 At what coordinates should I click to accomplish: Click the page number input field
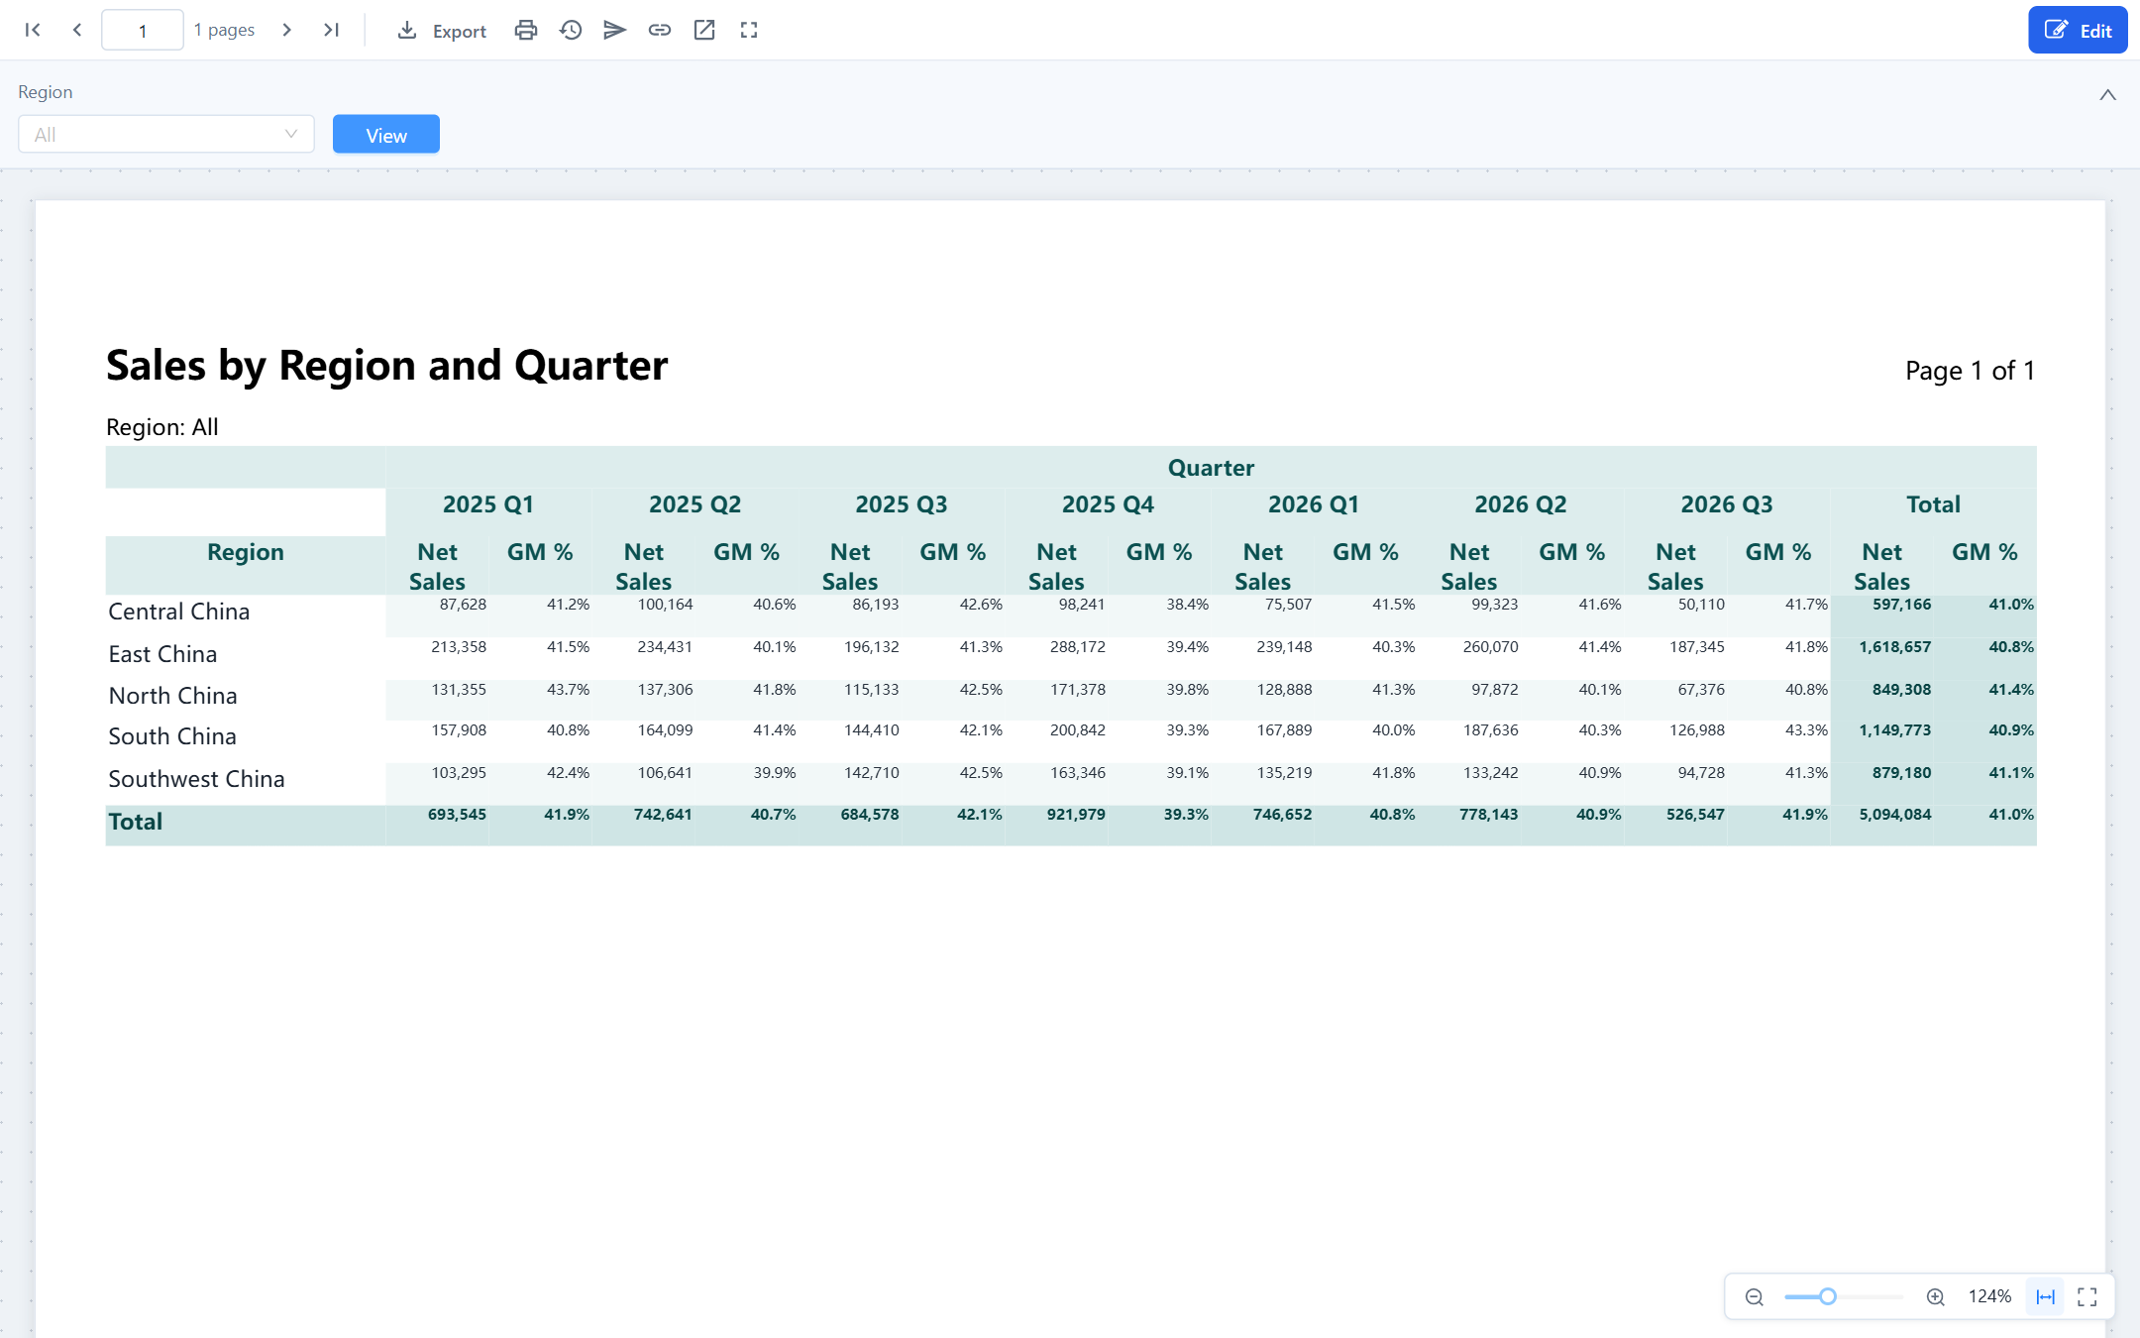143,30
